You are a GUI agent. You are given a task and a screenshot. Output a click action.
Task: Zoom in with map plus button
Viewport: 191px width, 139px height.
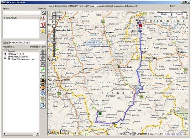click(54, 26)
